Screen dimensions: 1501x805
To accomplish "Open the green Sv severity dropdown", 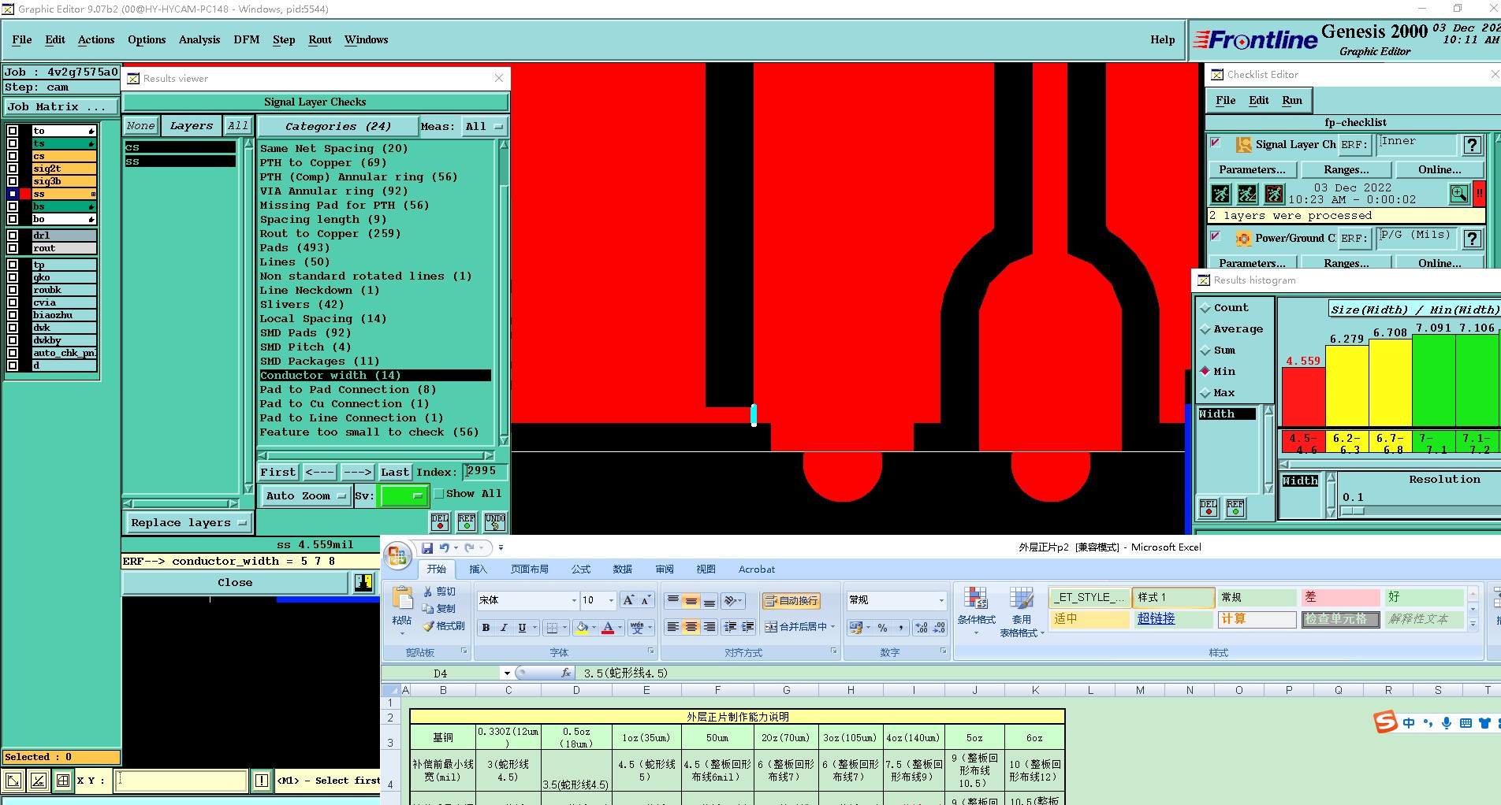I will [403, 495].
